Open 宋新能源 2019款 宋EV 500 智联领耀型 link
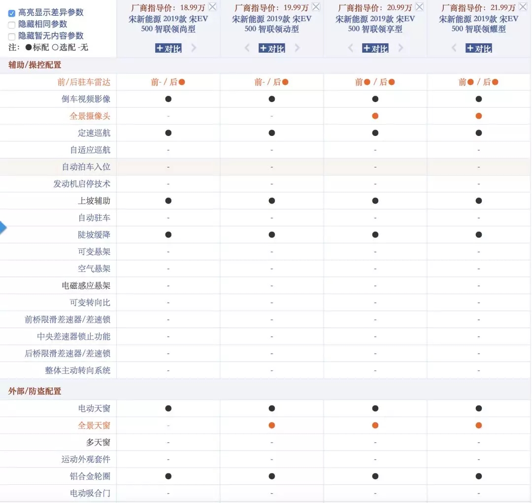The width and height of the screenshot is (532, 503). click(479, 24)
